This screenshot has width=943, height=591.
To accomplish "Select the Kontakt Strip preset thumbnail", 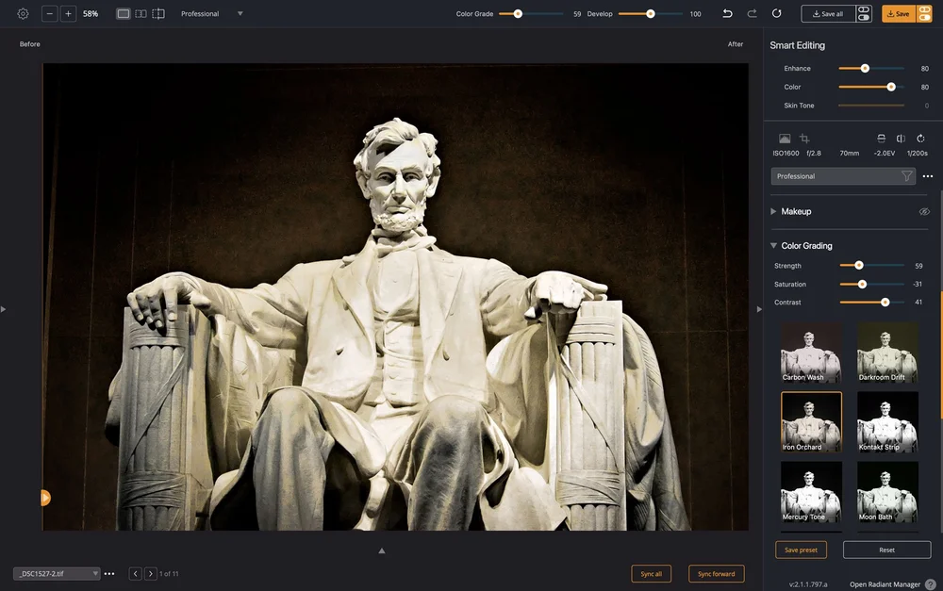I will tap(887, 422).
